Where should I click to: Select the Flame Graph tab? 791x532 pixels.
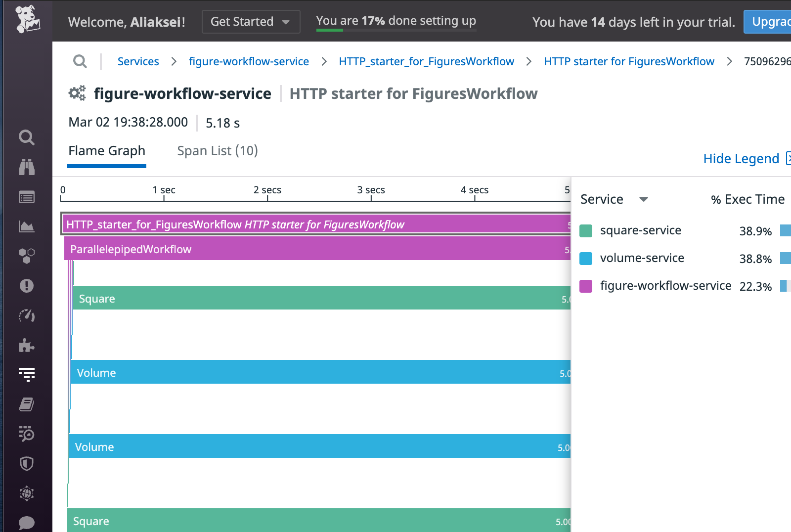pos(107,151)
